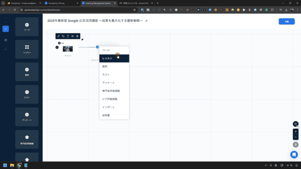Zoom in with the plus button
The height and width of the screenshot is (169, 301).
pos(296,131)
